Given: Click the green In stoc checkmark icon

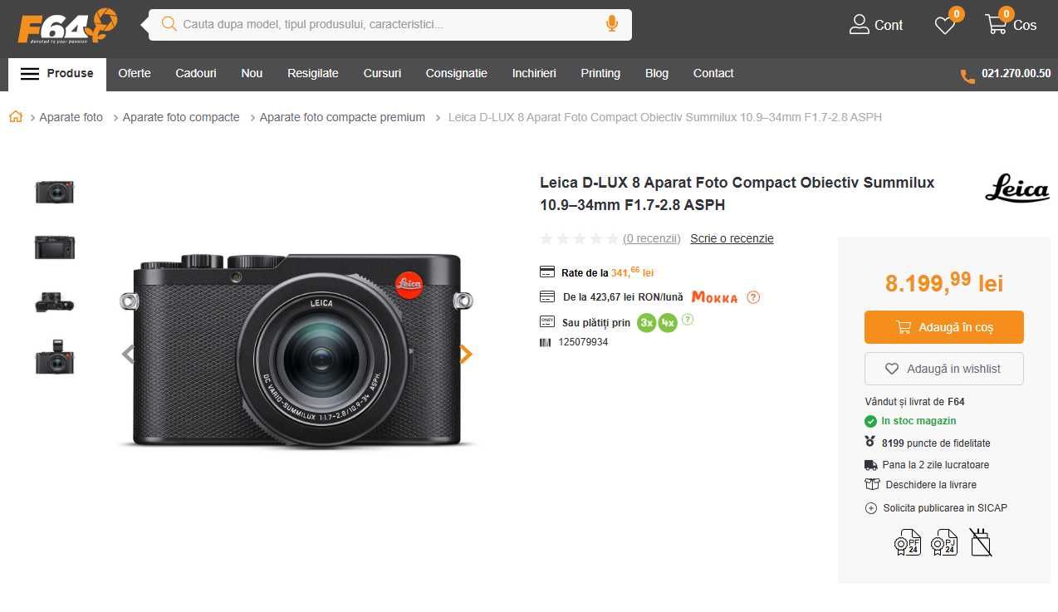Looking at the screenshot, I should pos(871,421).
